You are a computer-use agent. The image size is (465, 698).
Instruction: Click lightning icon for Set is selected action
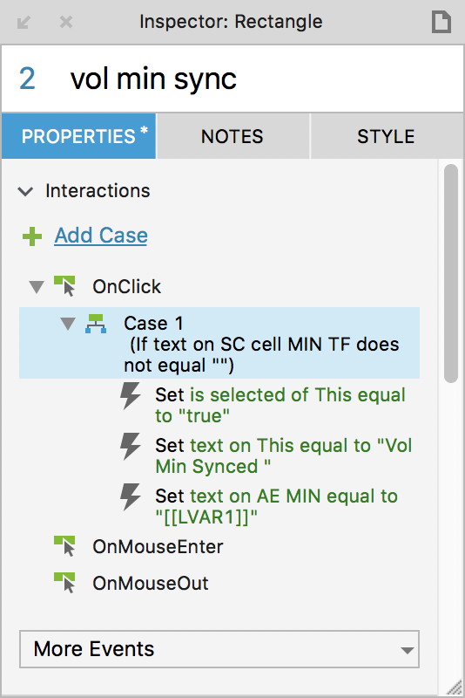coord(131,395)
